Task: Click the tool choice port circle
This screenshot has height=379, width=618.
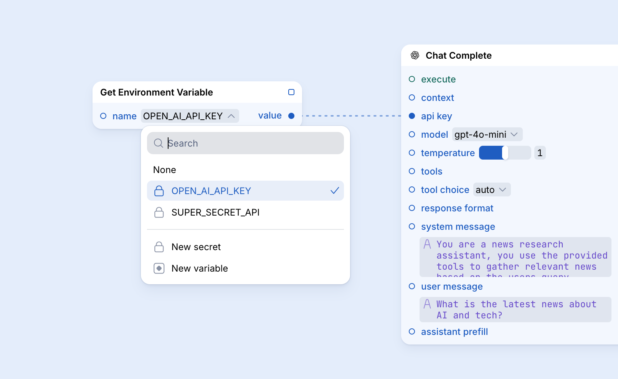Action: coord(412,189)
